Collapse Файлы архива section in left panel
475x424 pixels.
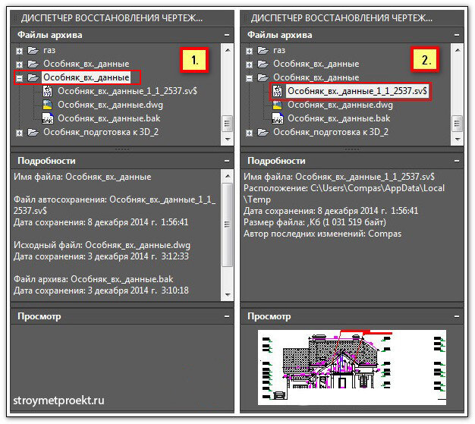coord(227,35)
